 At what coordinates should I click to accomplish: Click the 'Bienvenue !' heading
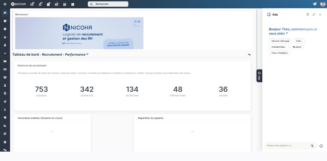(x=22, y=15)
